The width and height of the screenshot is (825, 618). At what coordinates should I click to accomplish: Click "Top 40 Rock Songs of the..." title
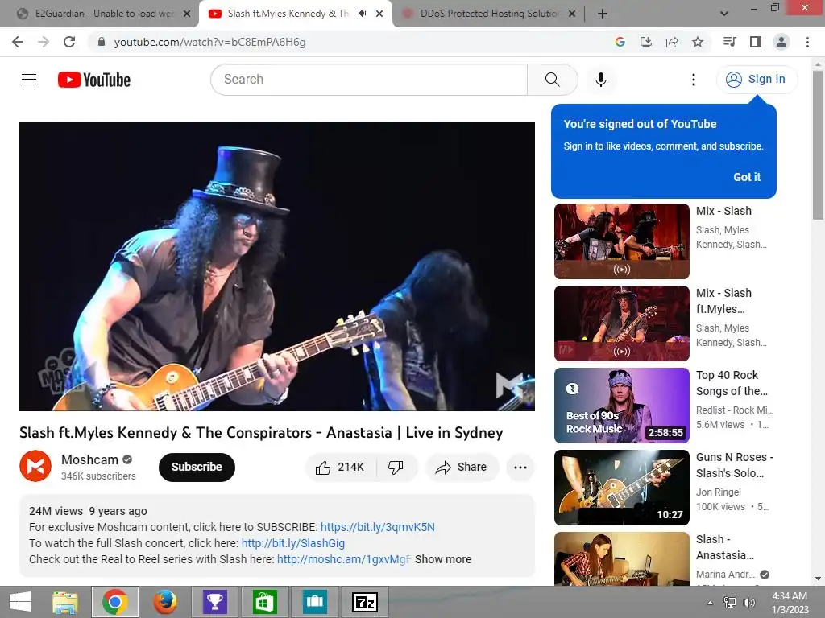(x=732, y=383)
